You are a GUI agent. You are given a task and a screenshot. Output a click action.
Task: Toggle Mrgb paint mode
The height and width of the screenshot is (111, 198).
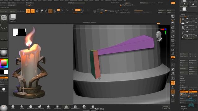[x=62, y=10]
